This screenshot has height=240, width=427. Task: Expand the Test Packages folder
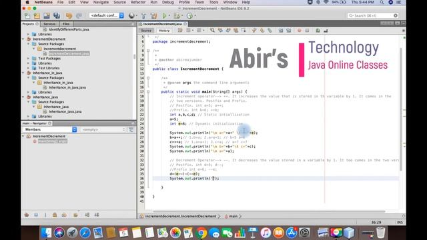click(28, 59)
